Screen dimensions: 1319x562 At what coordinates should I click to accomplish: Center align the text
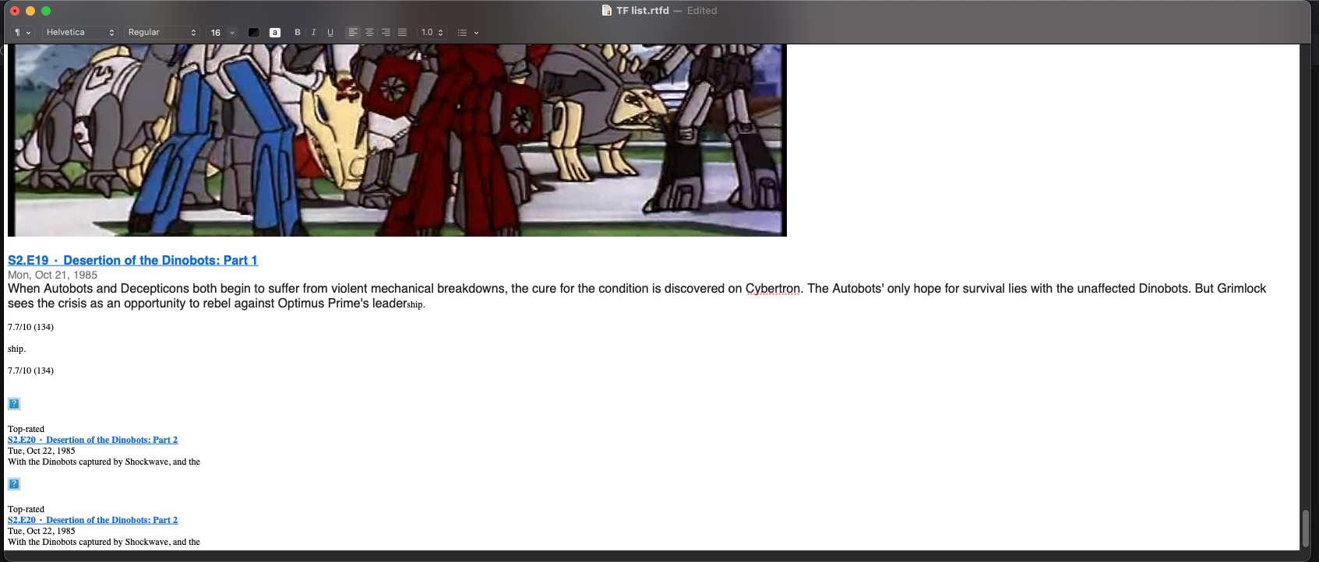point(369,33)
